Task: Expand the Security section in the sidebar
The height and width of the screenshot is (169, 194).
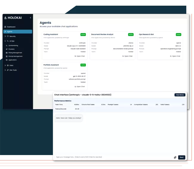Action: (x=12, y=36)
